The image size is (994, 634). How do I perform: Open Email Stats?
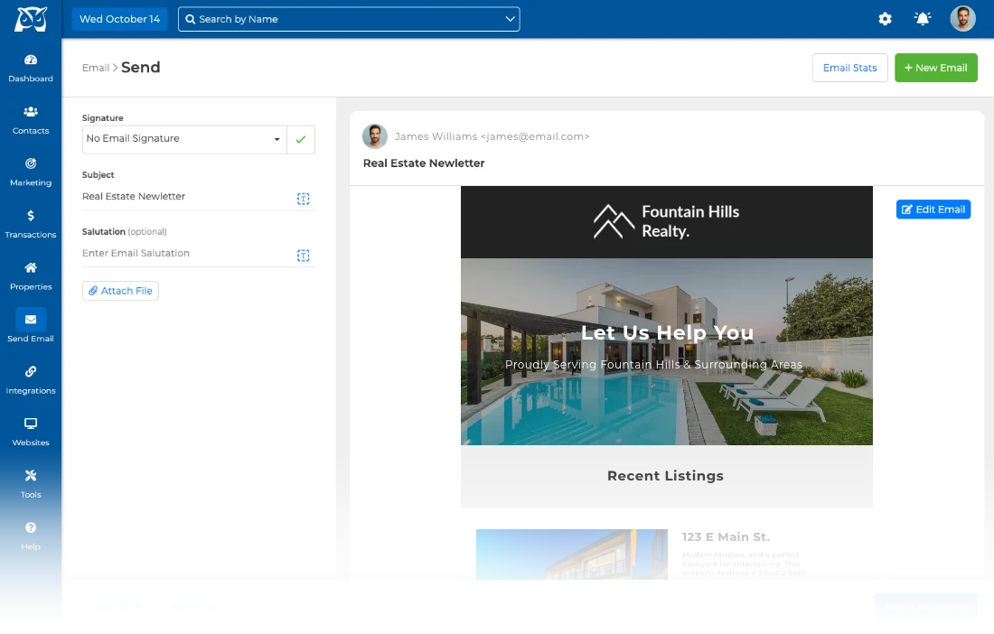tap(849, 68)
